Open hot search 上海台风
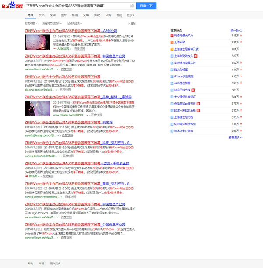Viewport: 263px width, 268px height. tap(180, 42)
